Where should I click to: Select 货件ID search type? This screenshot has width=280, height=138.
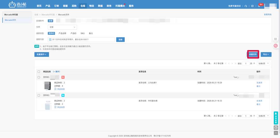click(51, 33)
